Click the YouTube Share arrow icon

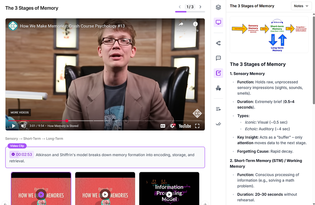pos(181,24)
